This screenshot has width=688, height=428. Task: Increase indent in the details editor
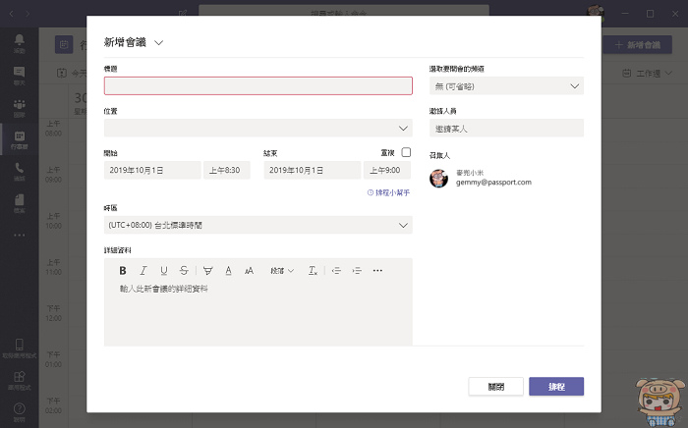pyautogui.click(x=357, y=270)
